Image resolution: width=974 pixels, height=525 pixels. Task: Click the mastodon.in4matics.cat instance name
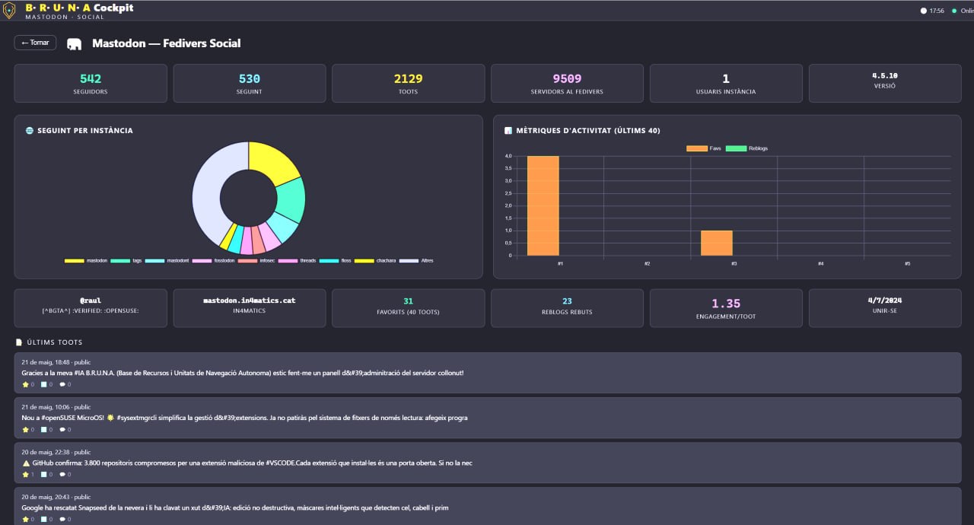250,301
